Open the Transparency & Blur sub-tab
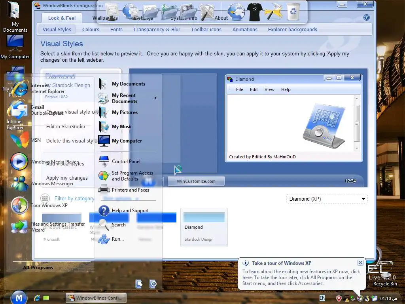The image size is (405, 304). (157, 29)
